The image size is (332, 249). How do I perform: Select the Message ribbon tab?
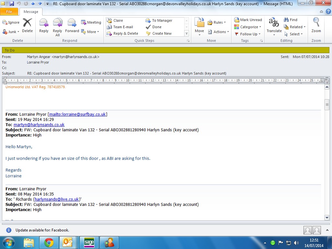click(31, 12)
